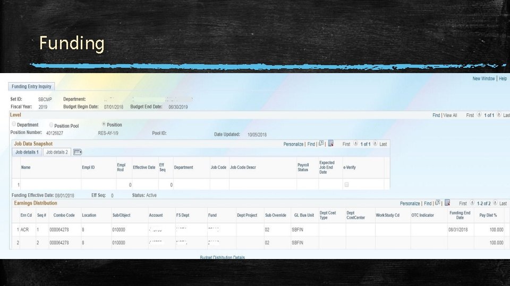Sort by Job Code Descr column header

pos(243,168)
